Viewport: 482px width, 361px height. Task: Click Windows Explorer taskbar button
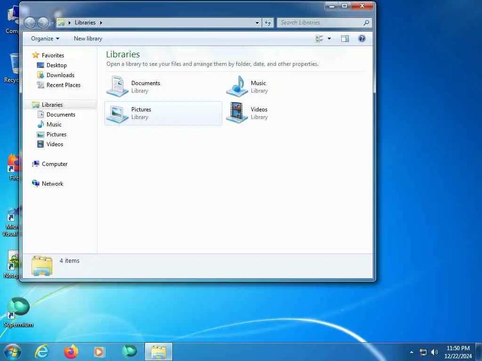tap(159, 352)
